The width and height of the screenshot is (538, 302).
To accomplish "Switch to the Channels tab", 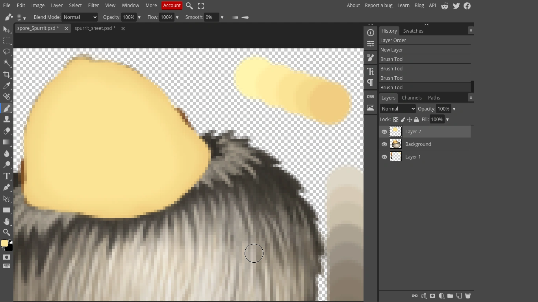I will [x=412, y=98].
